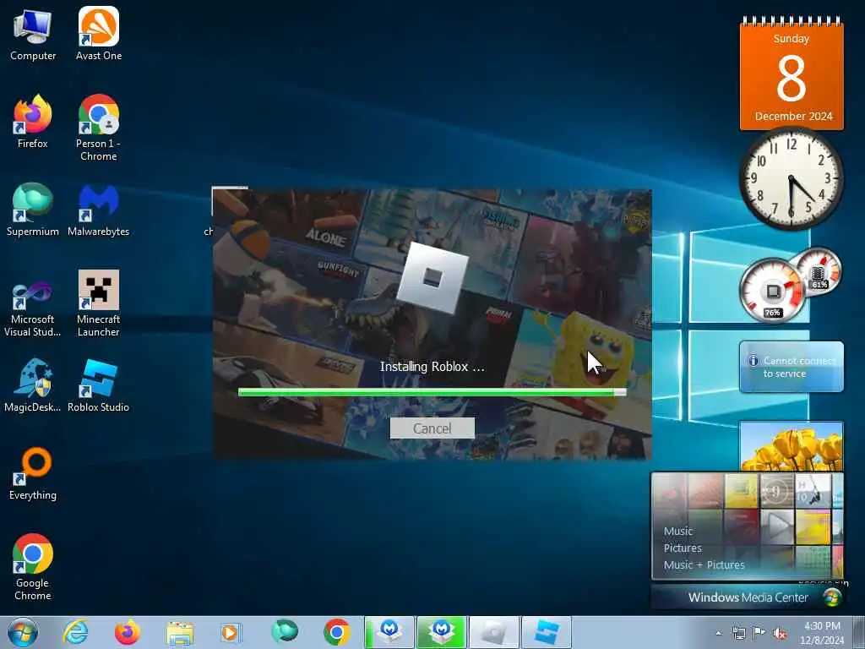Open Windows Media Player from taskbar
Image resolution: width=865 pixels, height=649 pixels.
coord(230,632)
